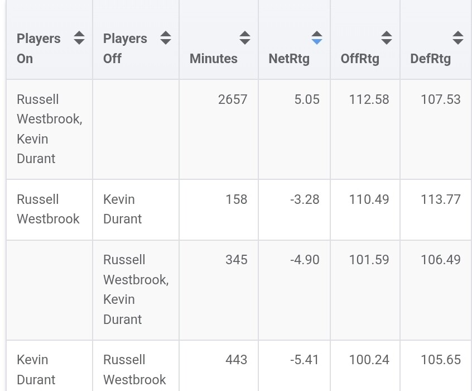Sort table by Players On header text
The image size is (472, 391).
(x=38, y=49)
